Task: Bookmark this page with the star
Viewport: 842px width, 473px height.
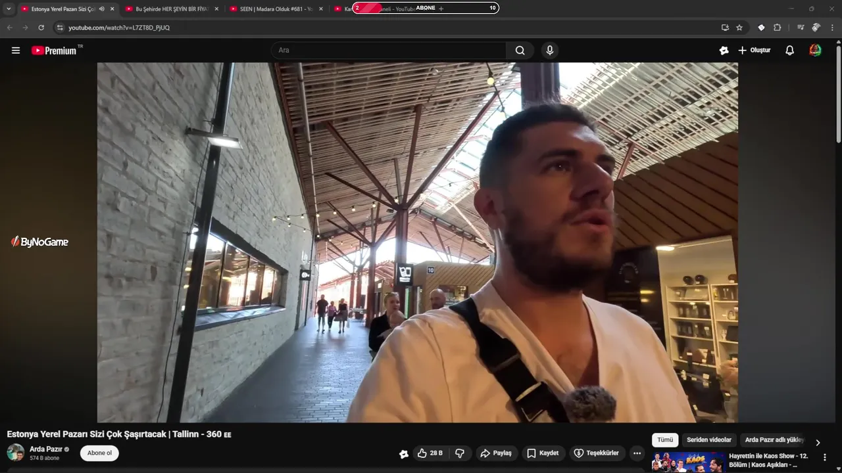Action: pyautogui.click(x=739, y=28)
